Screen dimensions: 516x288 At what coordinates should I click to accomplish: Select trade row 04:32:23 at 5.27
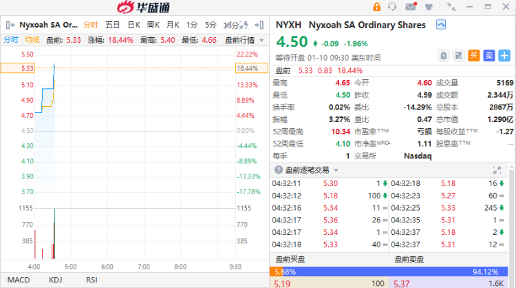tap(448, 196)
